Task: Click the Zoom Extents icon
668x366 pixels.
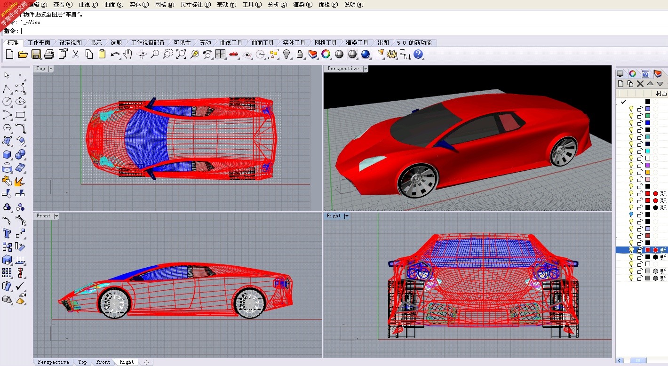Action: coord(181,55)
